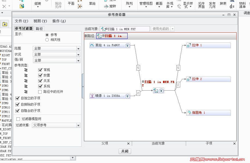Close the 子项 column
Viewport: 250px width, 163px height.
coord(234,144)
